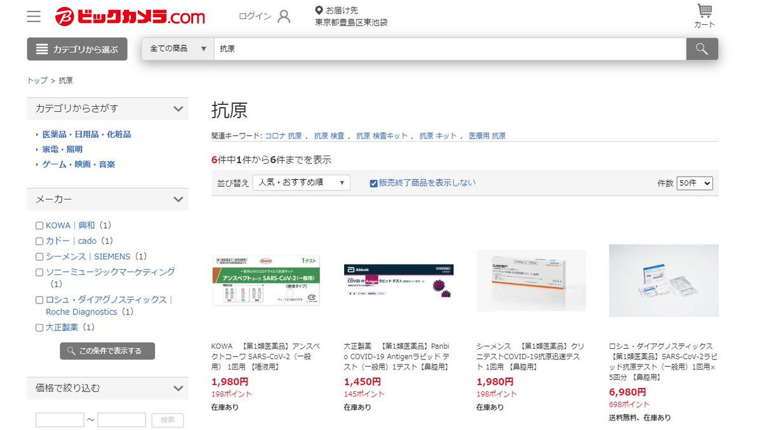
Task: Check the ソニーミュージックマーケティング checkbox
Action: (39, 272)
